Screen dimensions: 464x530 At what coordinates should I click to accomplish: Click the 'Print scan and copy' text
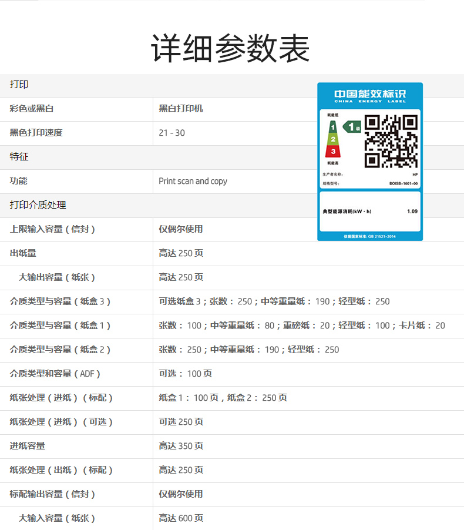pos(193,181)
